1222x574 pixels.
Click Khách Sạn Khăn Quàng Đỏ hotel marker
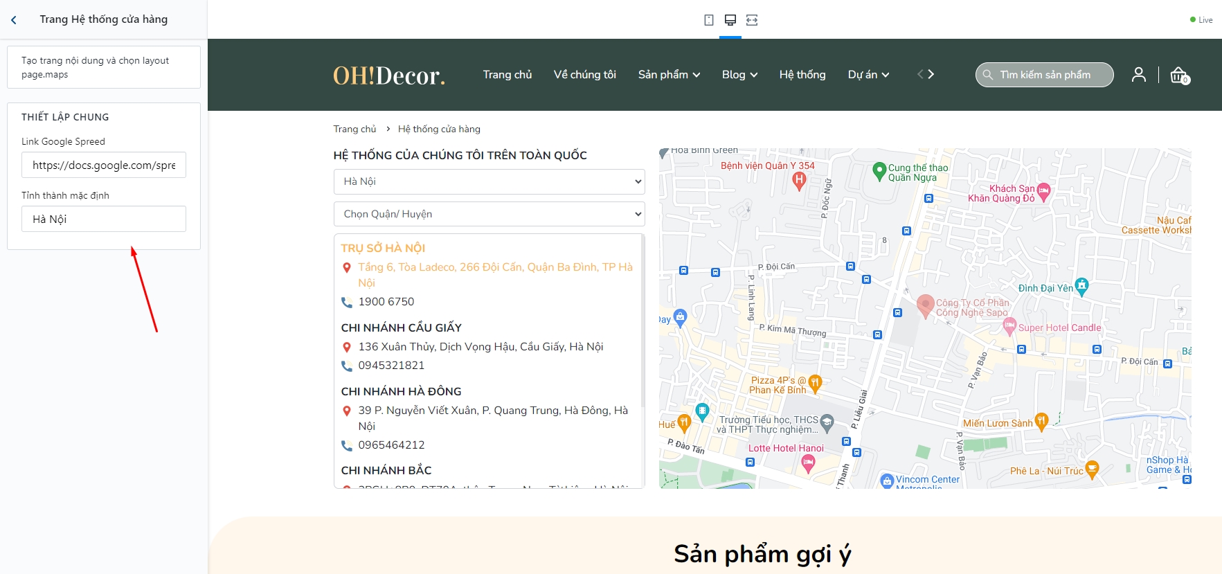1043,192
